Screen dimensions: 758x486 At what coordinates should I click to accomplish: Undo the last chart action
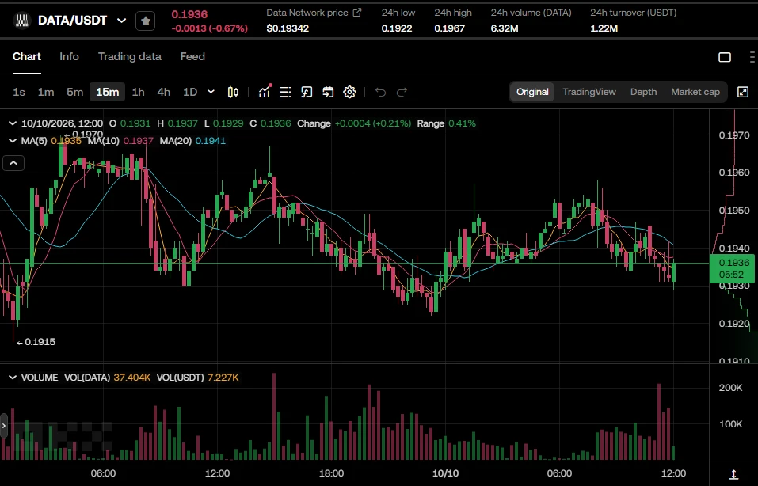point(380,92)
